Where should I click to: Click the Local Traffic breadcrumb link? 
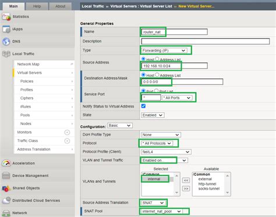point(93,6)
